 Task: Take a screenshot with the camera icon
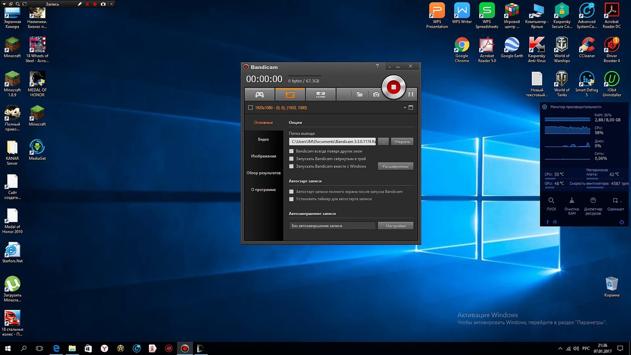click(376, 94)
